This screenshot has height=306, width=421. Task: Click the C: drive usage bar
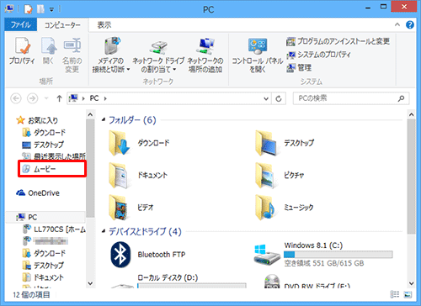click(338, 255)
